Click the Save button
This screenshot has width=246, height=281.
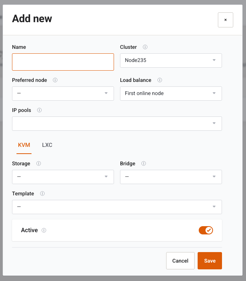coord(210,261)
